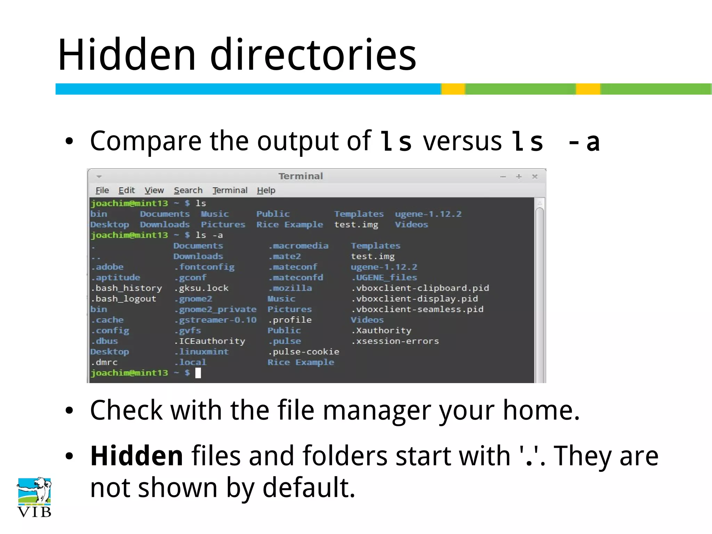Select '.aptitude' in ls -a output
Screen dimensions: 712x534
pos(115,277)
